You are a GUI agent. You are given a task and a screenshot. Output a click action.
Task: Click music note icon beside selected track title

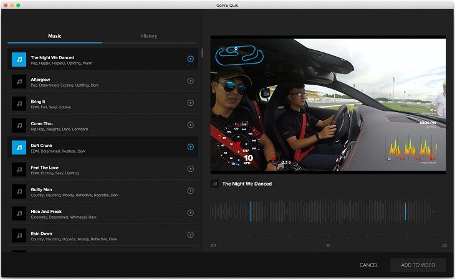click(215, 184)
